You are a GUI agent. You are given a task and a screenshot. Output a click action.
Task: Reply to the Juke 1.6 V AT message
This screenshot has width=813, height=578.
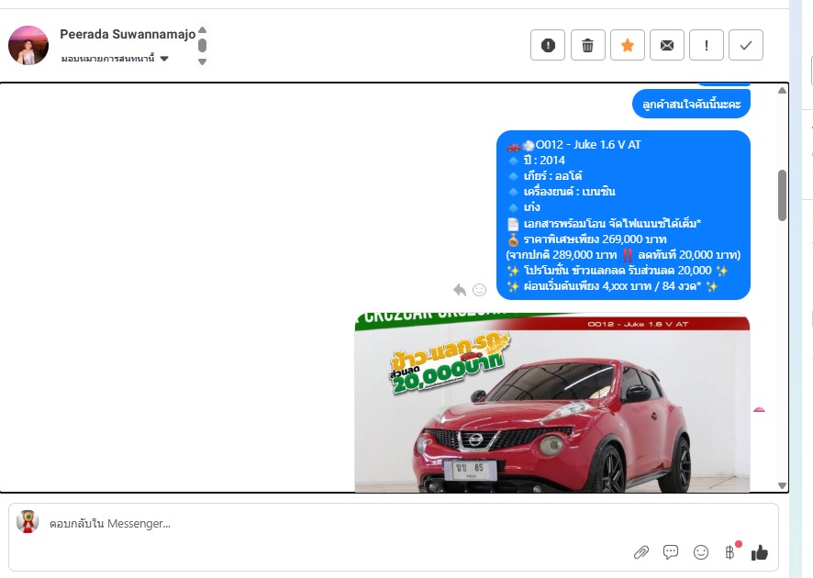tap(460, 290)
